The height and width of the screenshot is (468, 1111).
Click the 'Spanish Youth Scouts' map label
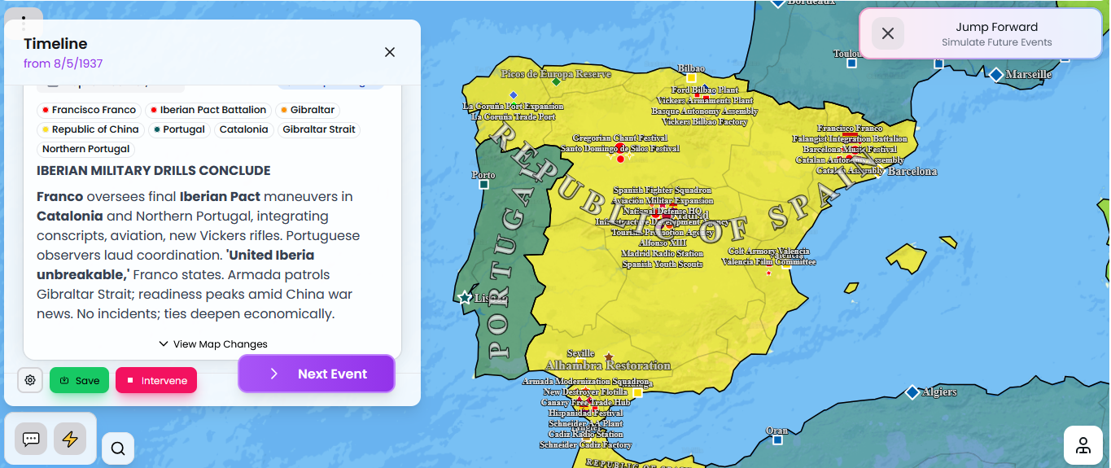[663, 264]
